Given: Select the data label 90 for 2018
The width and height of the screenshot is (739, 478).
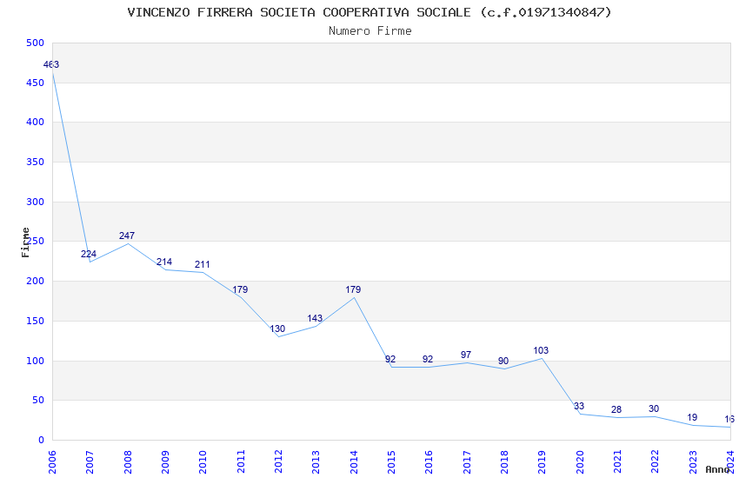Looking at the screenshot, I should [x=503, y=361].
